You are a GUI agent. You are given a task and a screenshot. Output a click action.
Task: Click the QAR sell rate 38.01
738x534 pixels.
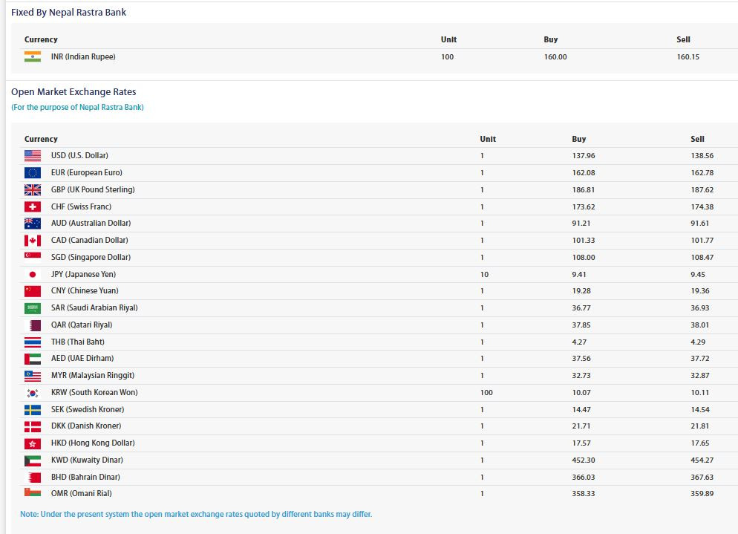tap(700, 325)
